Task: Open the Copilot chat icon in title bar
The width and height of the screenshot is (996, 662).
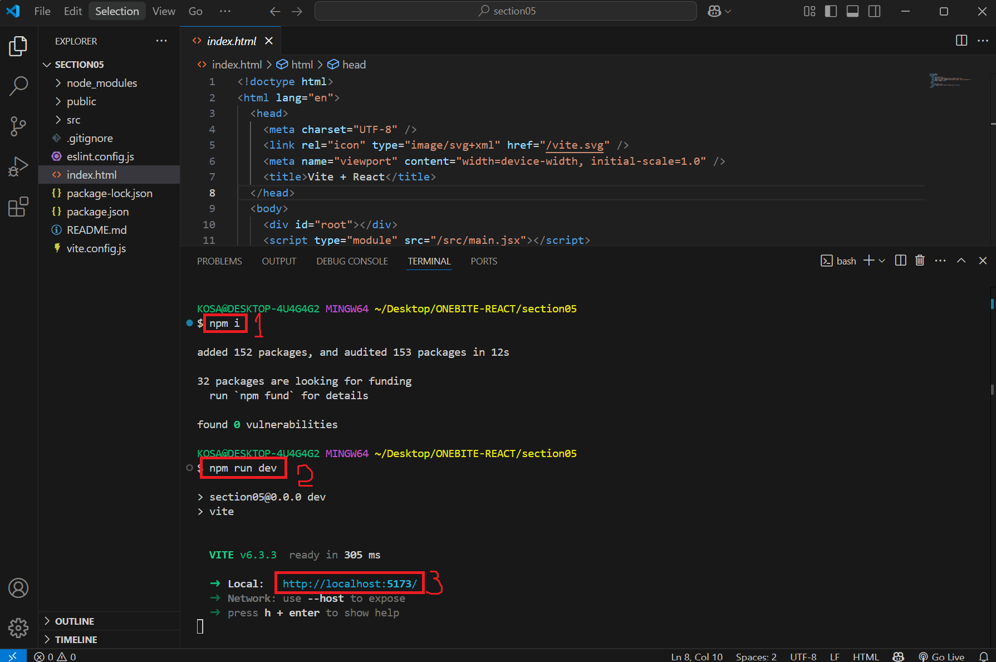Action: click(714, 11)
